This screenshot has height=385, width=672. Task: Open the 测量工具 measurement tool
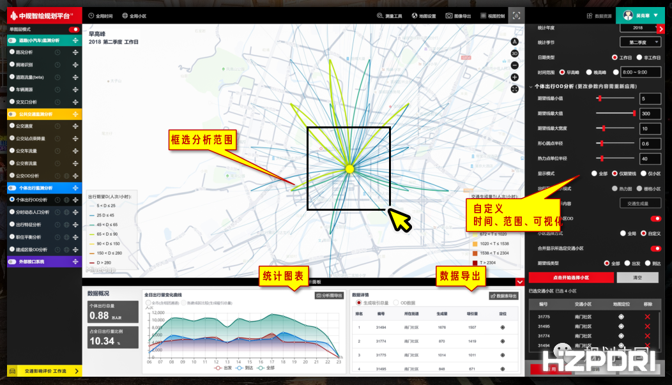click(389, 15)
